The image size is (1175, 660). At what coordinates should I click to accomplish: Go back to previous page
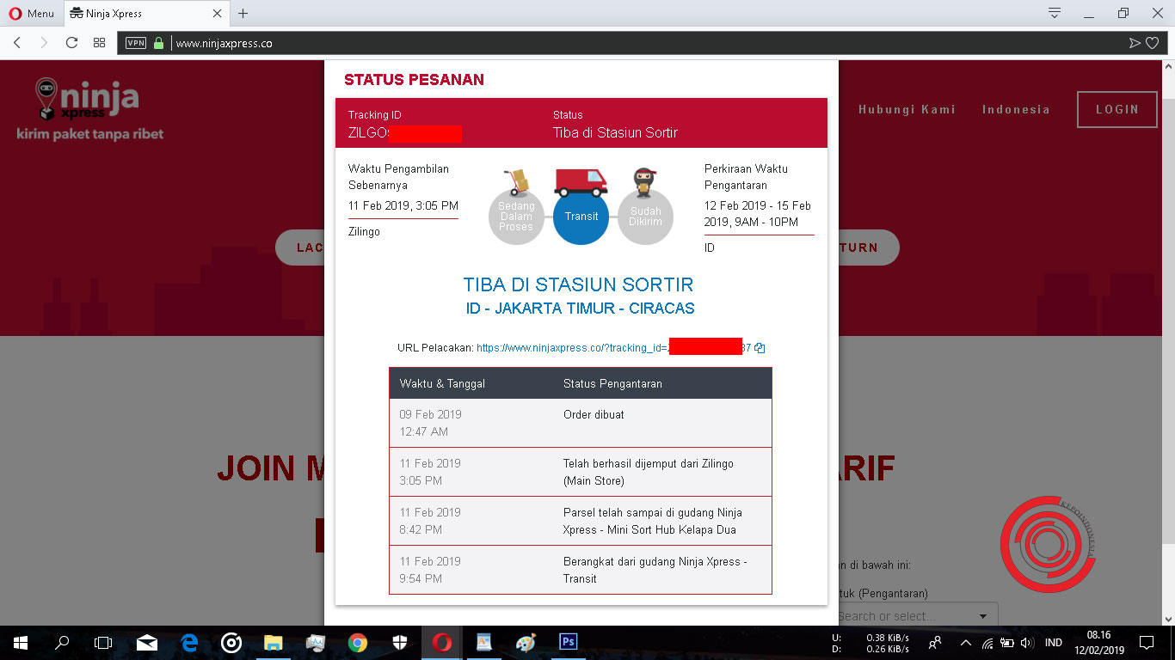[17, 42]
